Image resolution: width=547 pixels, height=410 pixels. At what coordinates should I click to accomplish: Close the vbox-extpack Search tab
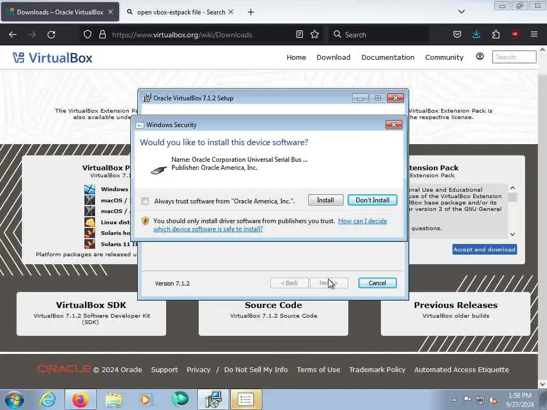pyautogui.click(x=231, y=12)
